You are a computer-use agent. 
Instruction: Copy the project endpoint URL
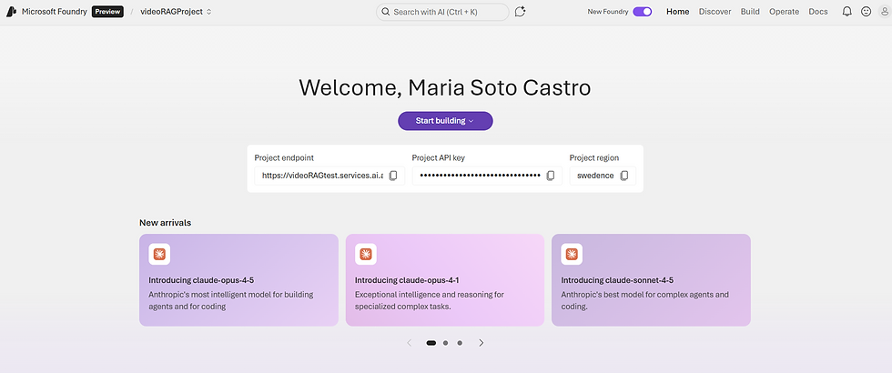[392, 176]
